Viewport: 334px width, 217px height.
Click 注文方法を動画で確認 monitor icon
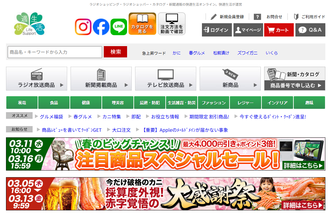(171, 24)
